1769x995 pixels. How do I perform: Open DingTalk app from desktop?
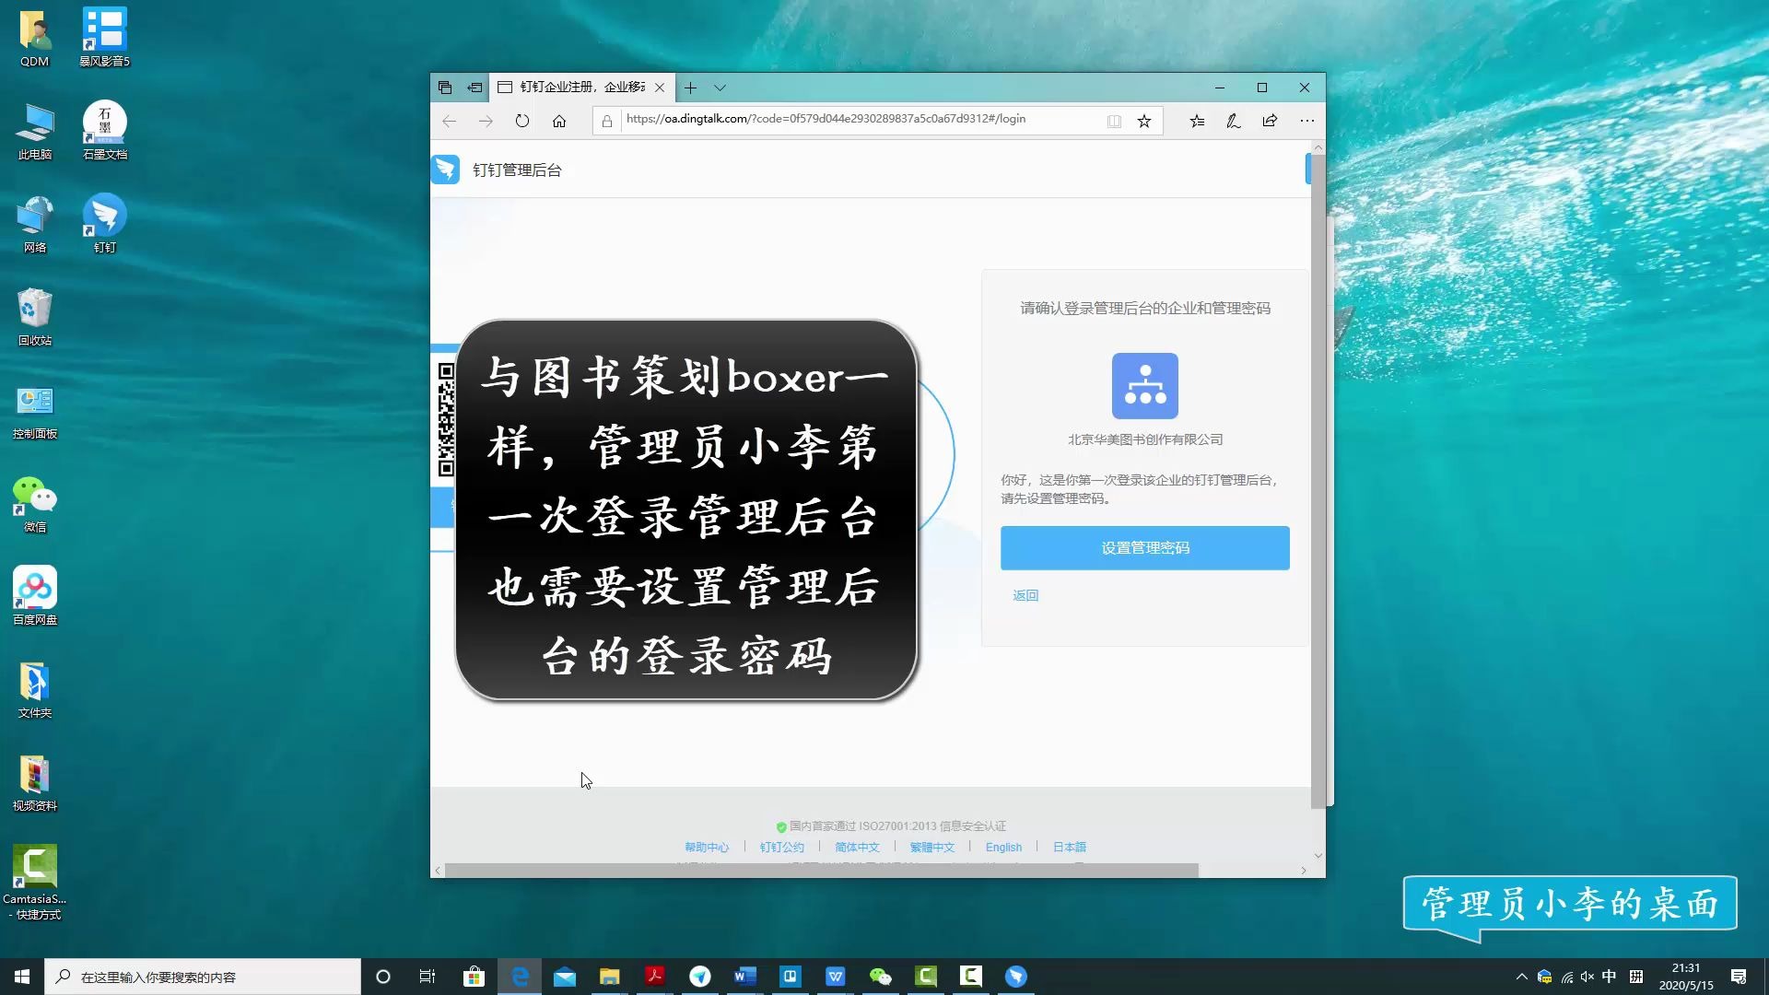click(x=103, y=220)
